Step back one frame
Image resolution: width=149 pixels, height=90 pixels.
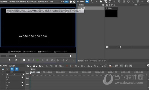(33, 60)
